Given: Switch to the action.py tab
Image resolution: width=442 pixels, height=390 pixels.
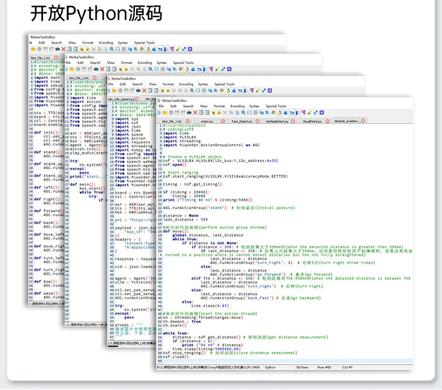Looking at the screenshot, I should pos(207,121).
